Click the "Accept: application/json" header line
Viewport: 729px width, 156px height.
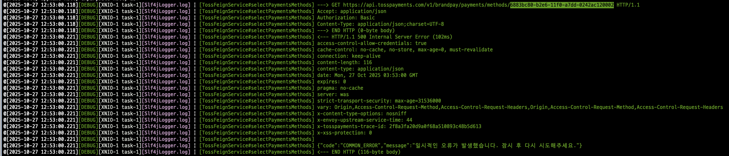pos(352,11)
